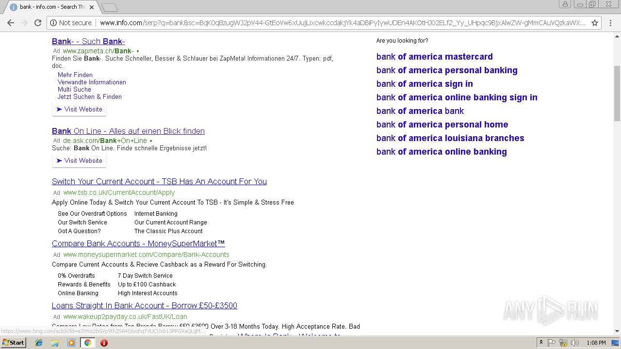The image size is (621, 349).
Task: Open the volume speaker tray icon
Action: pyautogui.click(x=575, y=343)
